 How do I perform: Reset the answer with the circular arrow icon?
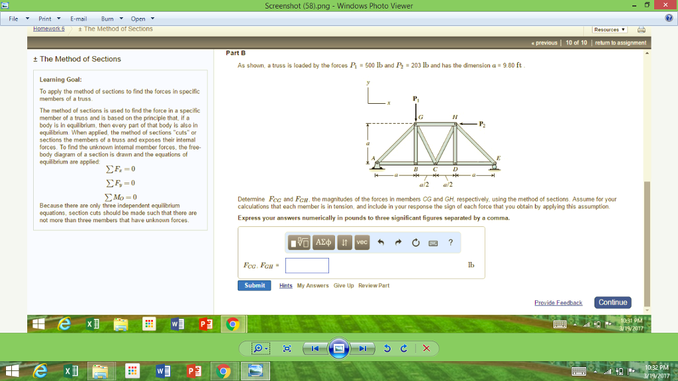(416, 242)
